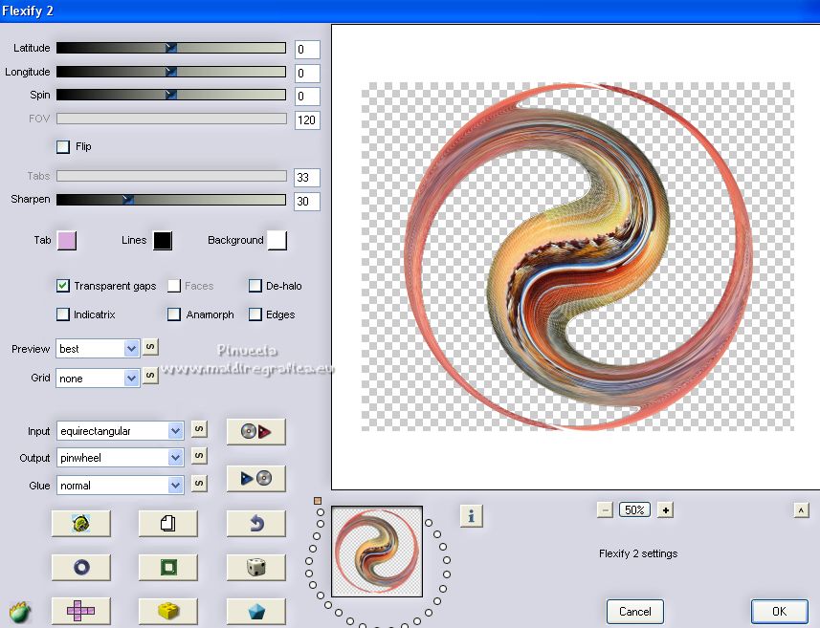Zoom in with the plus button

coord(665,509)
